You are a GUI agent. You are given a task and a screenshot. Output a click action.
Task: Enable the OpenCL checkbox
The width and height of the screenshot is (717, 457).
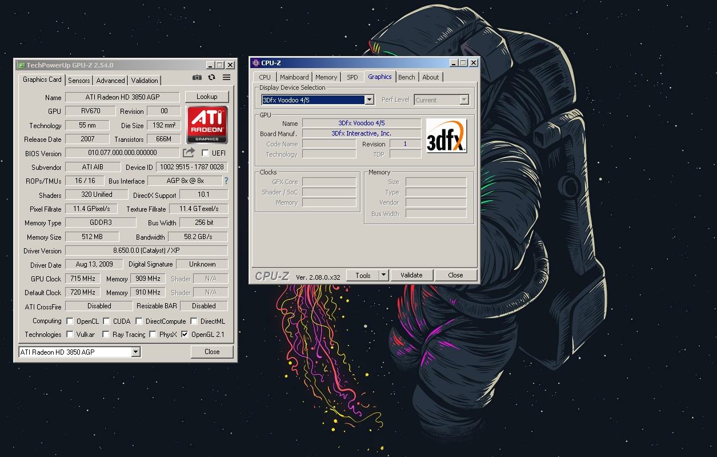pyautogui.click(x=70, y=321)
